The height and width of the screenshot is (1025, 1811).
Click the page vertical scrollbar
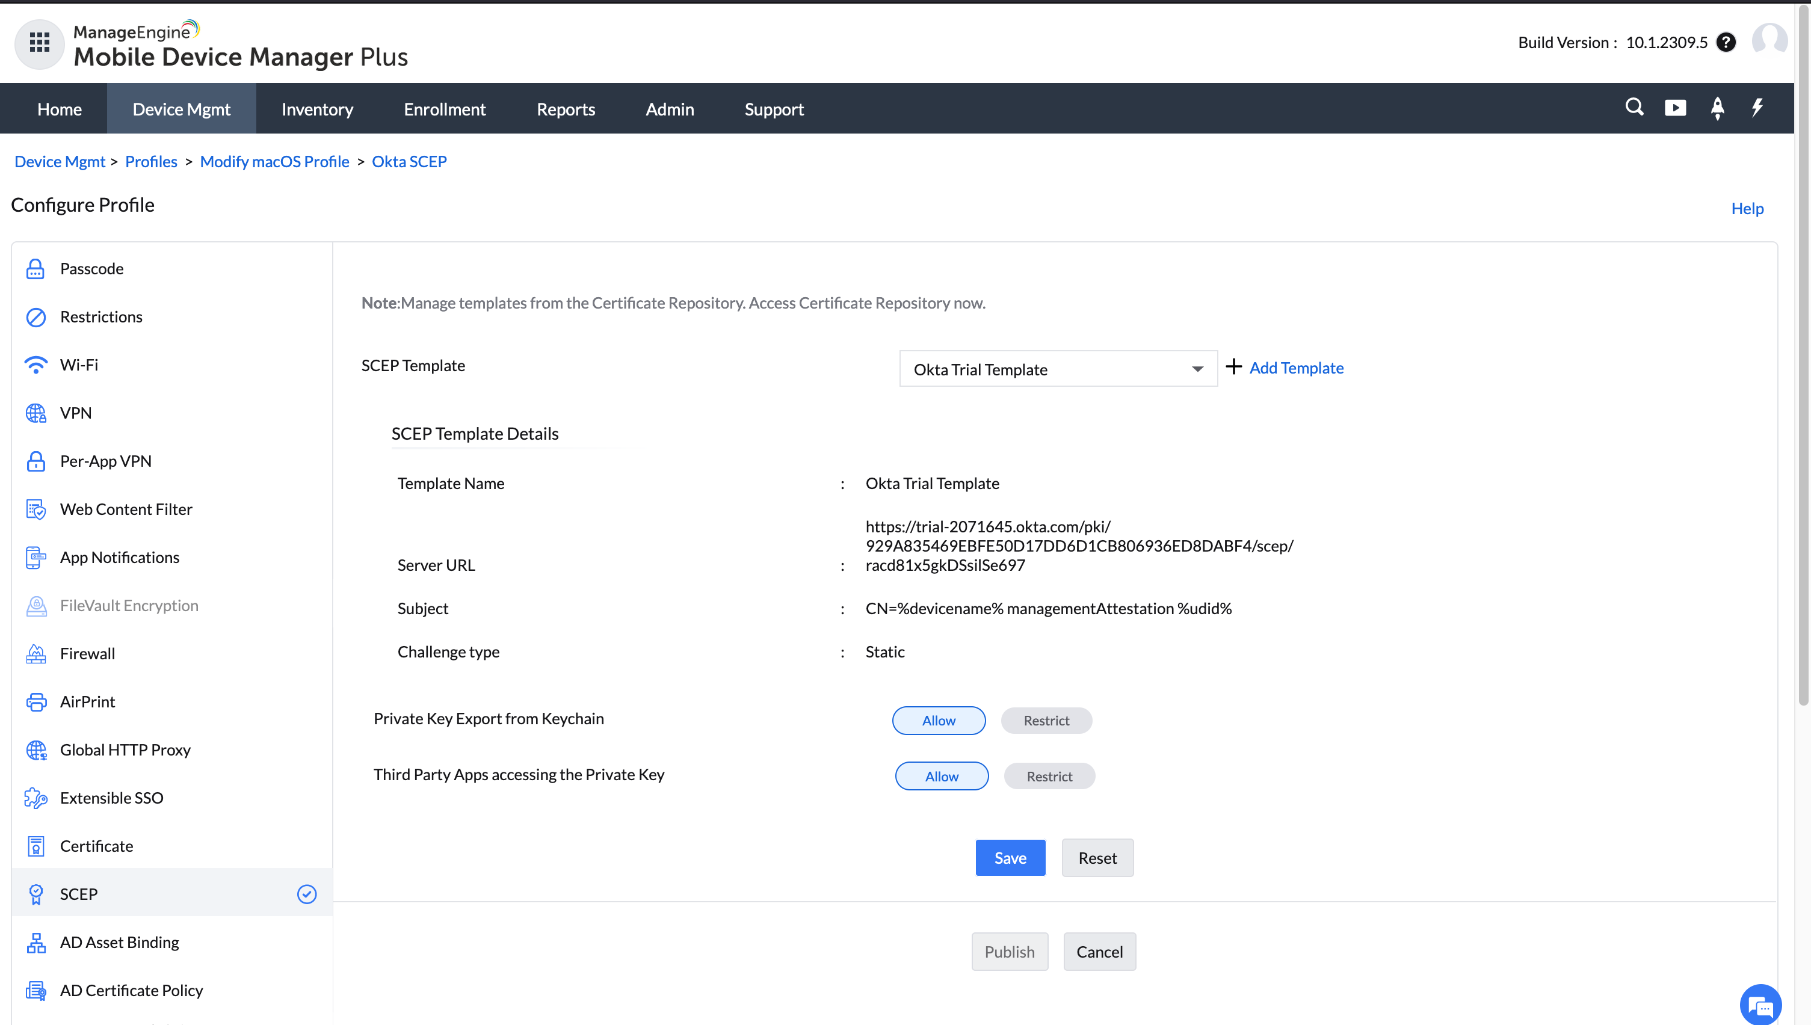[1803, 352]
